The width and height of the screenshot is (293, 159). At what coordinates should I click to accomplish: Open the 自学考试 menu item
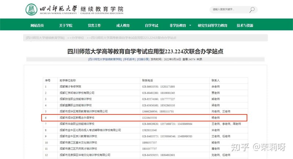pyautogui.click(x=152, y=26)
